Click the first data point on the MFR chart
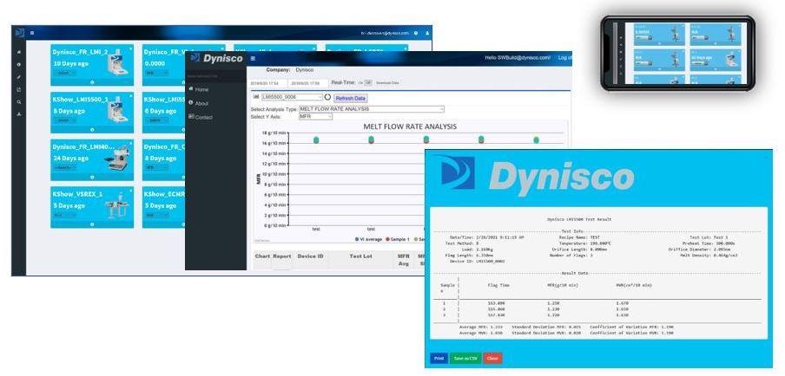The height and width of the screenshot is (376, 785). pos(316,140)
